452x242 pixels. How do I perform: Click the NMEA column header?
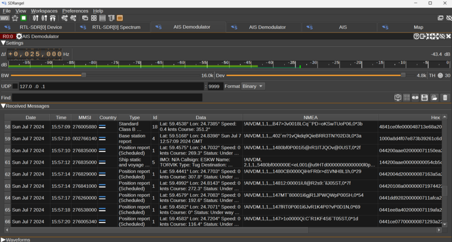click(310, 117)
